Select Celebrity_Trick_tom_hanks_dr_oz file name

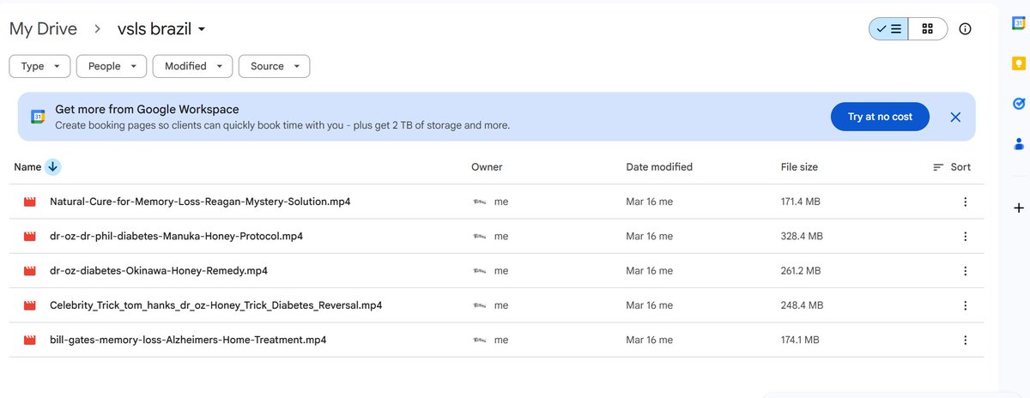pos(216,305)
